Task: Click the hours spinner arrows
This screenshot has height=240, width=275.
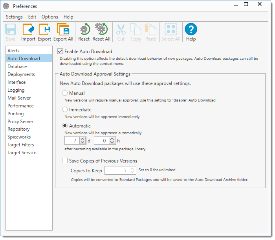Action: pos(112,140)
